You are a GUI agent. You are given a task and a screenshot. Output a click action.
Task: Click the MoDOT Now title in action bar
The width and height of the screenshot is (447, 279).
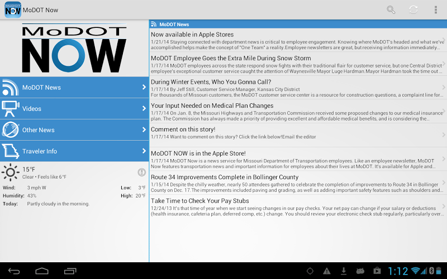coord(40,10)
